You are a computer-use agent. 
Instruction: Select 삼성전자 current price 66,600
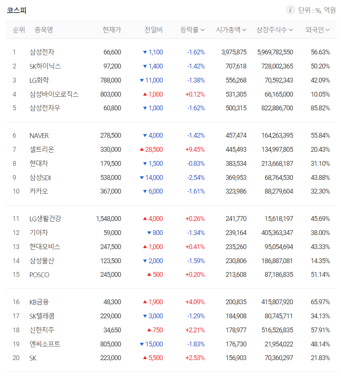pos(112,52)
